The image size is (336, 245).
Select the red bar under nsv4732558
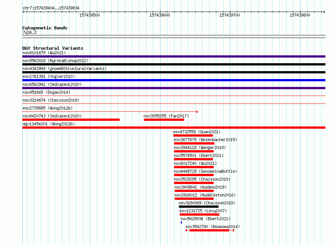193,135
